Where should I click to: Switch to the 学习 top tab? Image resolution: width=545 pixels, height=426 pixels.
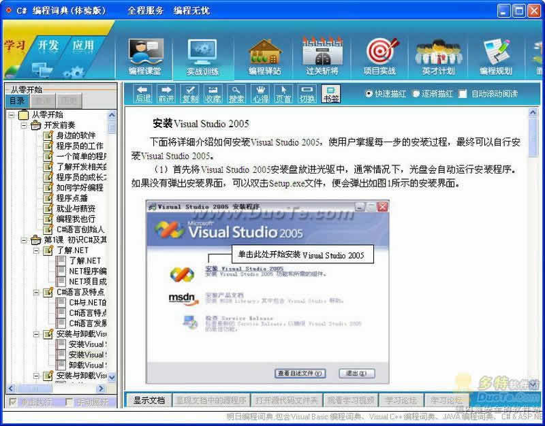(15, 45)
